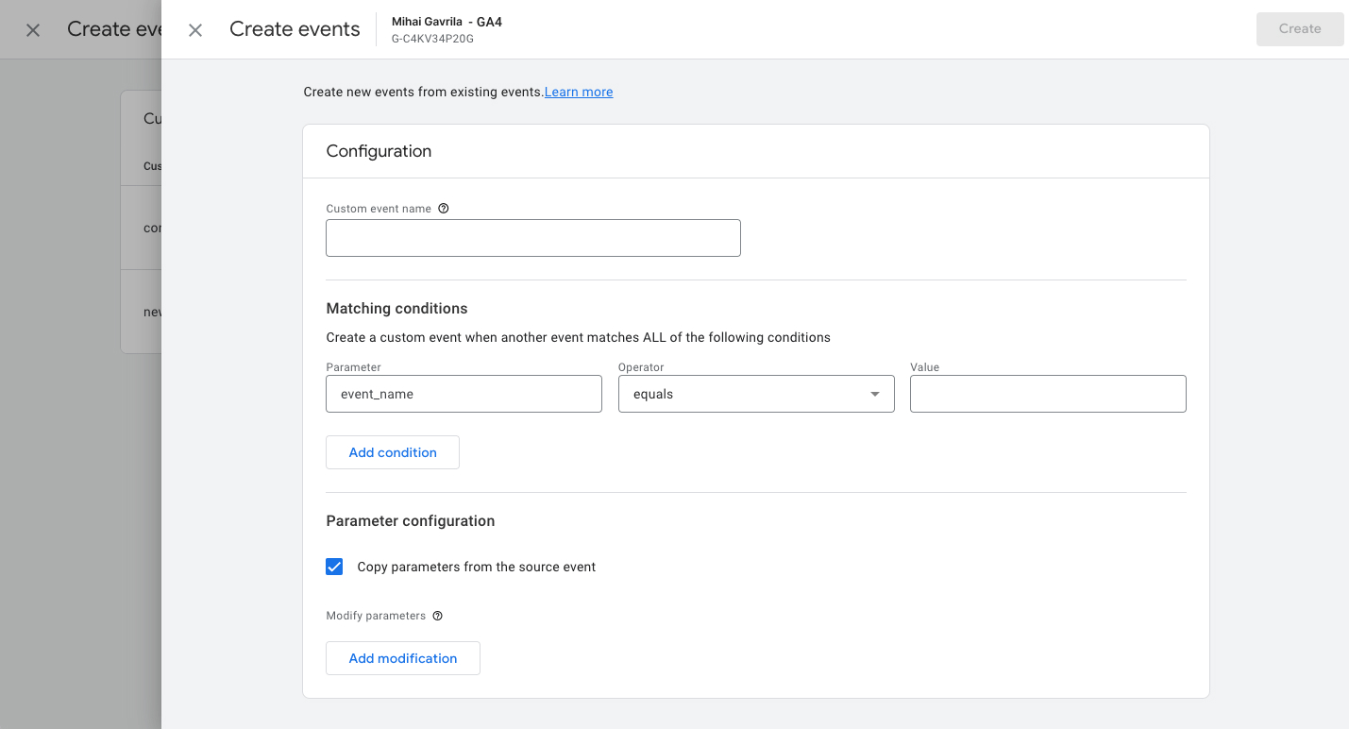Uncheck Copy parameters from the source event checkbox
This screenshot has width=1349, height=729.
point(334,567)
